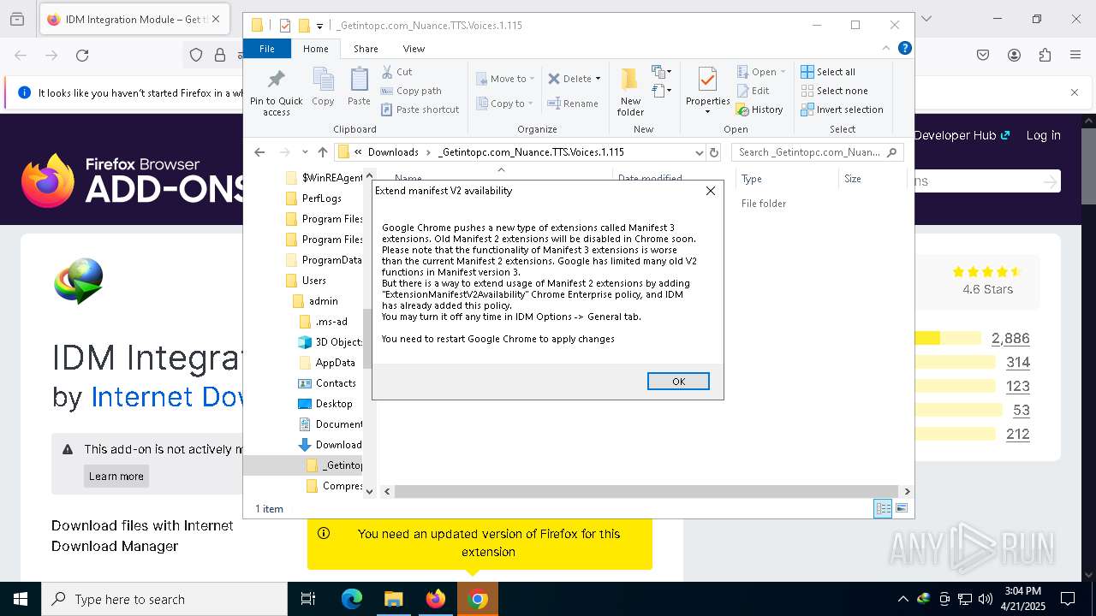
Task: Click Open in the ribbon Open group
Action: pyautogui.click(x=760, y=72)
